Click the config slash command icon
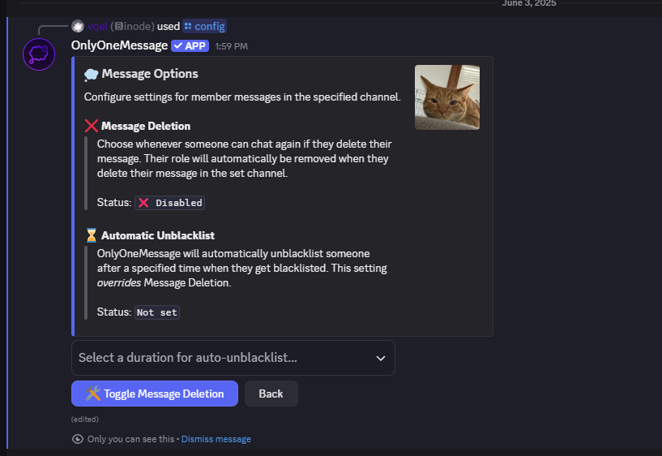The width and height of the screenshot is (662, 456). click(188, 26)
